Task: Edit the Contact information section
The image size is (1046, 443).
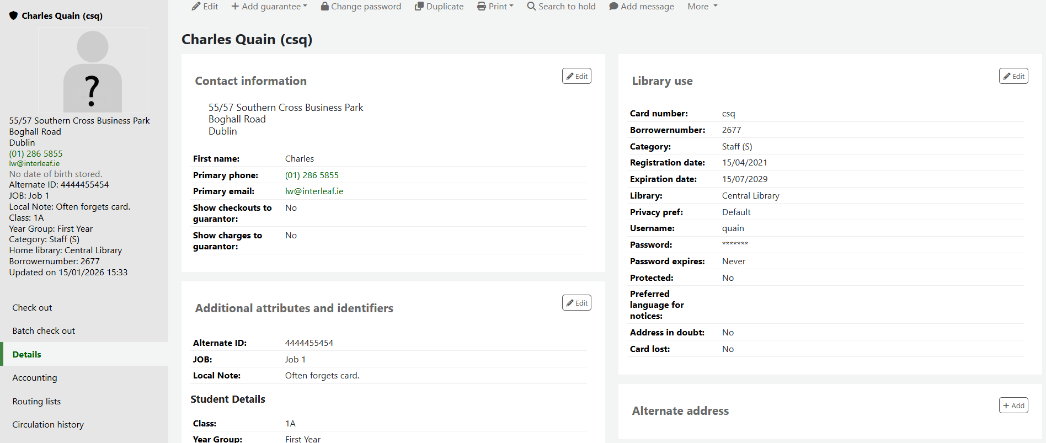Action: (x=577, y=76)
